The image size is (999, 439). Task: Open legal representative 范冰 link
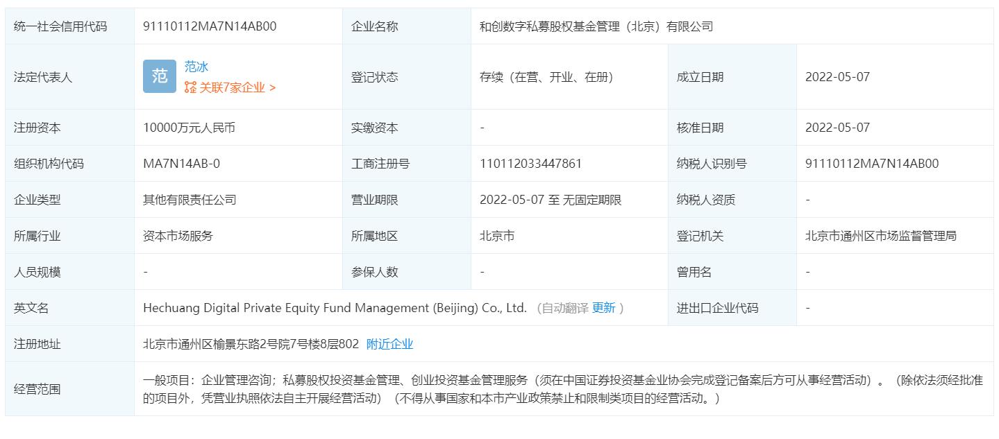(196, 67)
